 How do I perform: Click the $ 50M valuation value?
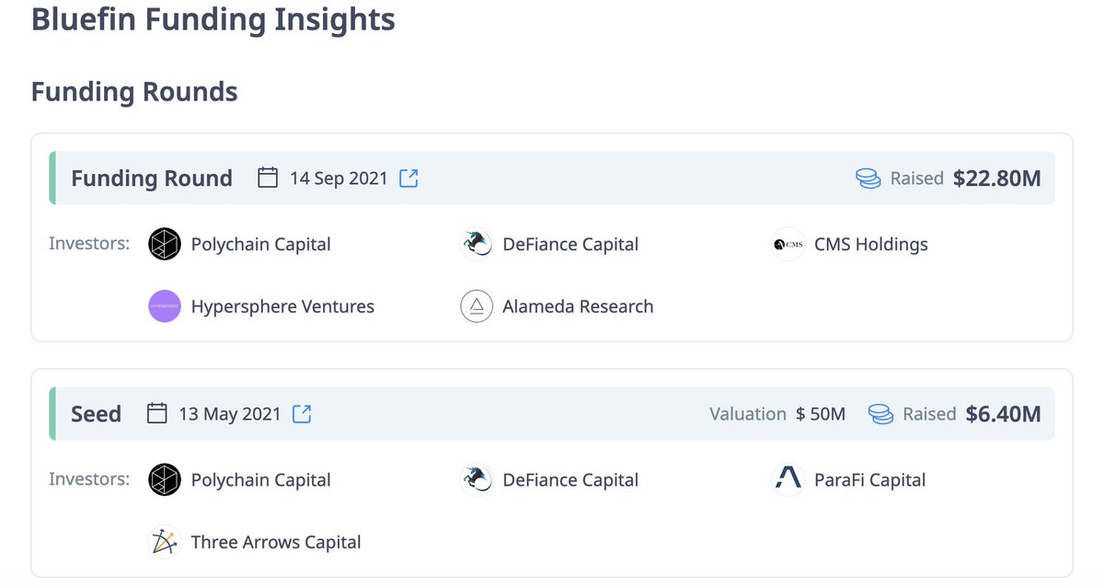click(821, 414)
